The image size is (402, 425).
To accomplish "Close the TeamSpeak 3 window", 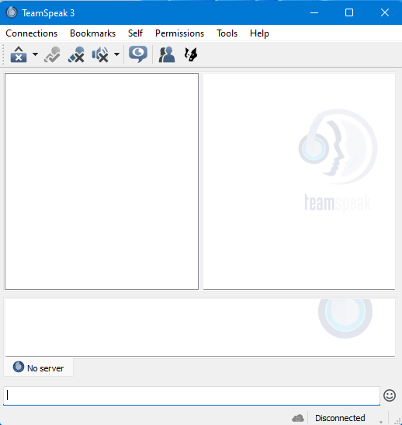I will click(385, 12).
